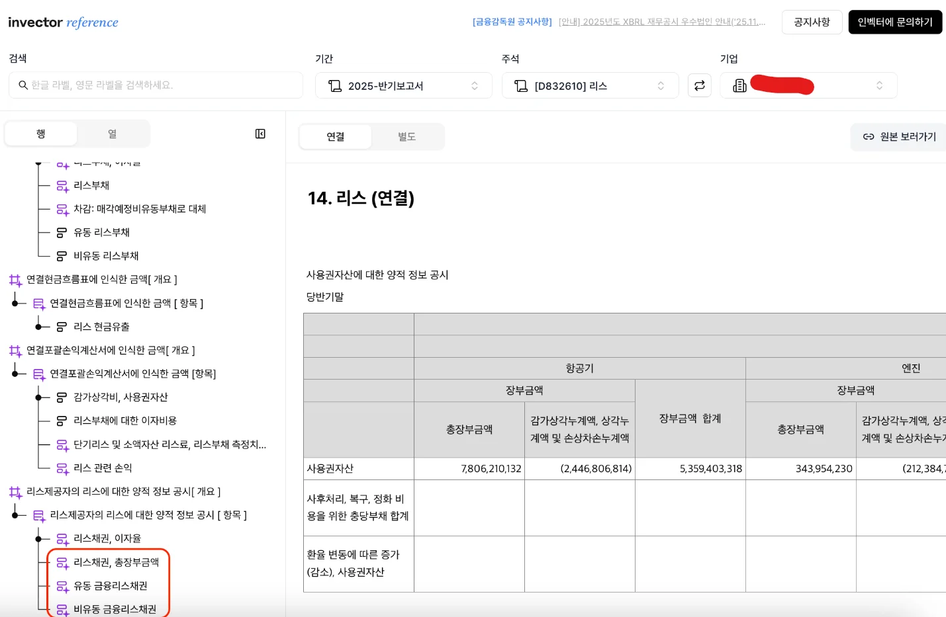Viewport: 946px width, 617px height.
Task: Select the 행 tab
Action: pos(41,134)
